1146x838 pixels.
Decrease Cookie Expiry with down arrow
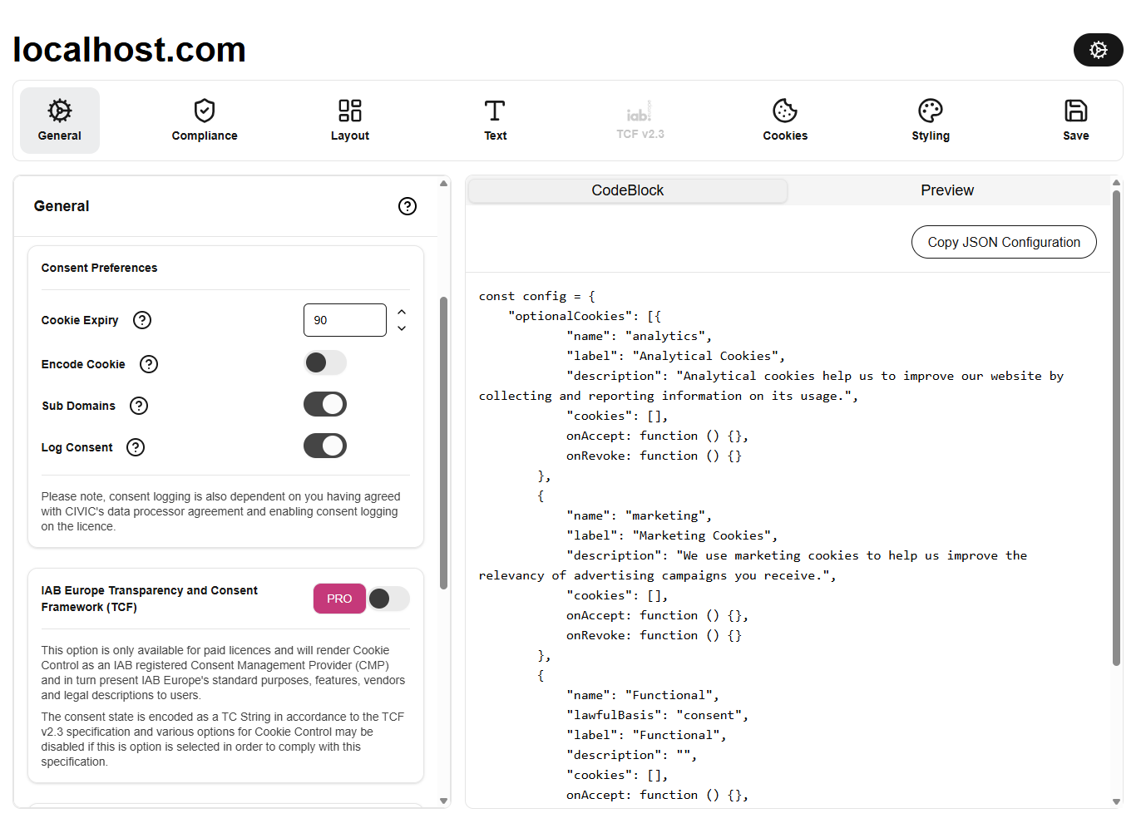(402, 328)
